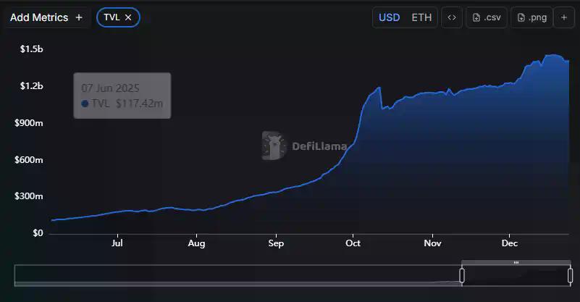Click the Dec label on x-axis
Image resolution: width=580 pixels, height=302 pixels.
(x=509, y=244)
